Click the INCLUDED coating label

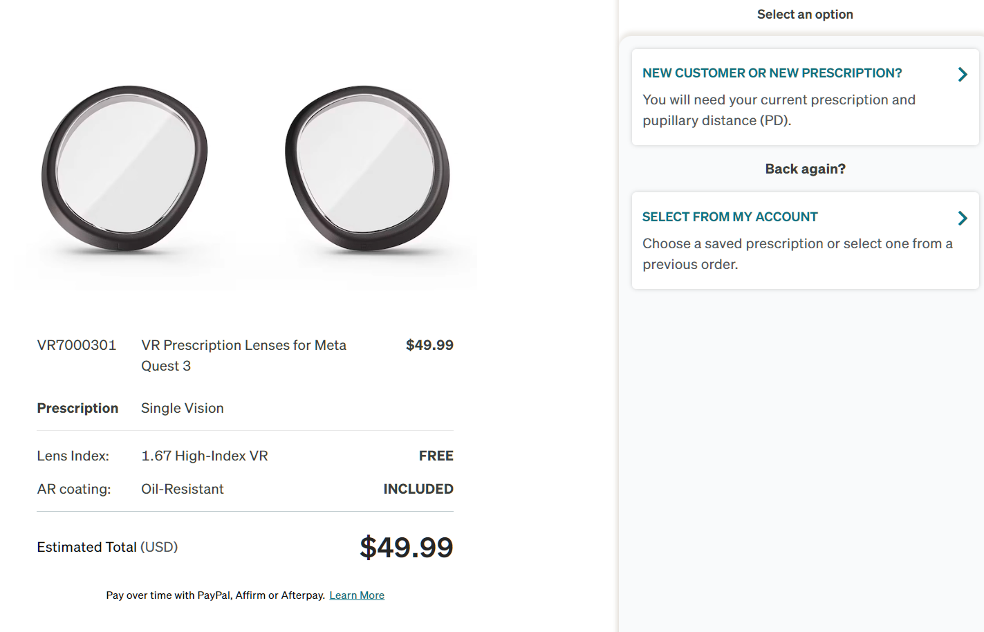click(x=418, y=489)
